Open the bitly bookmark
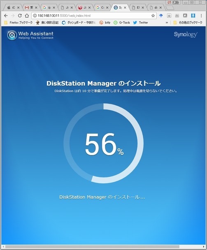The width and height of the screenshot is (207, 250). [105, 23]
